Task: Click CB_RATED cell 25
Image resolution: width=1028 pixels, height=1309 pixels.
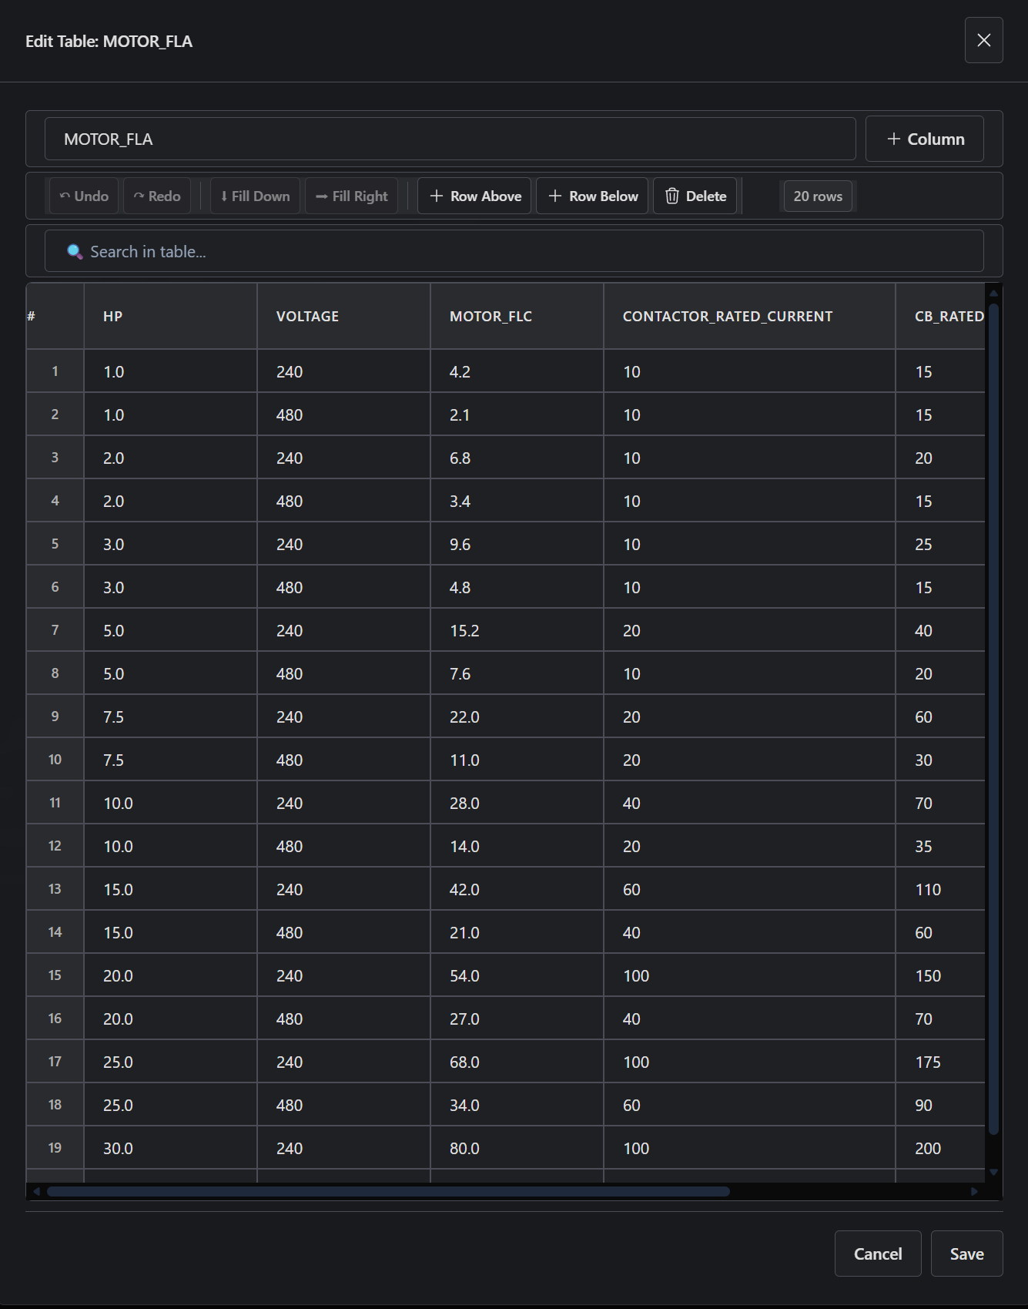Action: click(940, 544)
